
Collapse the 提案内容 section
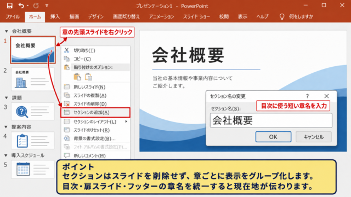point(6,127)
